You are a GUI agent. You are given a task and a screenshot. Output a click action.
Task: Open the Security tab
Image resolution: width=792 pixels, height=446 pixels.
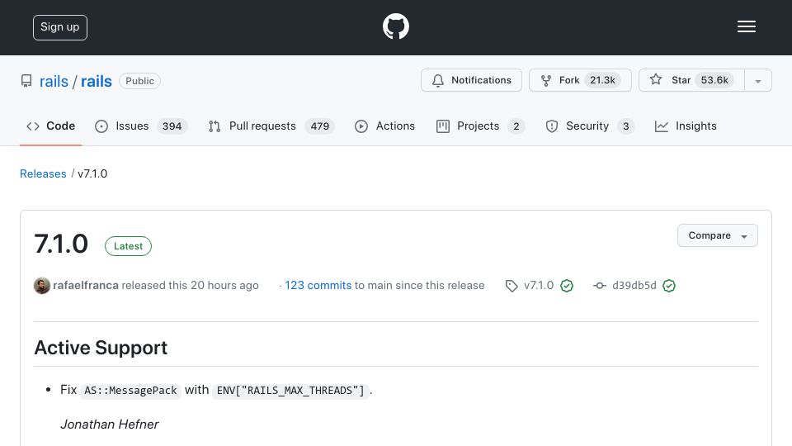pyautogui.click(x=589, y=126)
